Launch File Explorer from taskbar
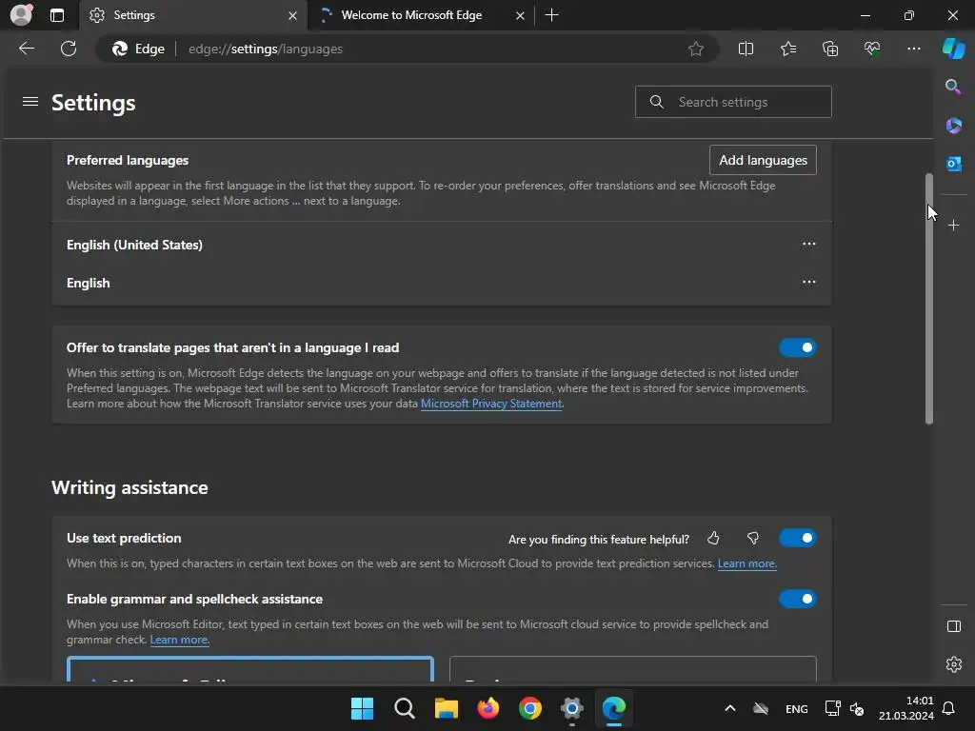The image size is (975, 731). click(x=446, y=708)
